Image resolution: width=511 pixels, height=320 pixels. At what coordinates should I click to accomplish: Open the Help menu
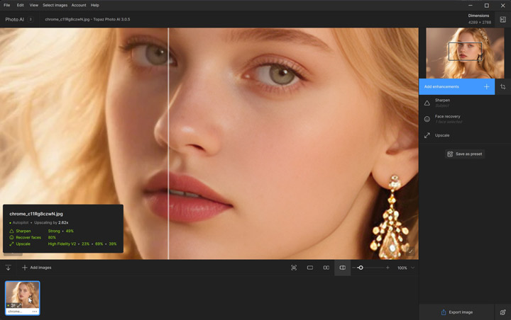[x=95, y=5]
